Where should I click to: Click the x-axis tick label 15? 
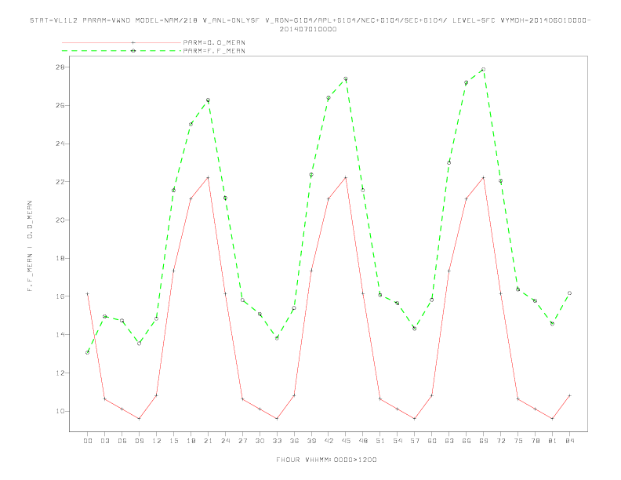(173, 441)
